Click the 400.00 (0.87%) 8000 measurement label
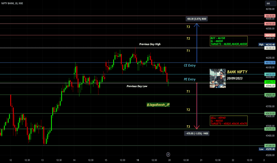 197,19
